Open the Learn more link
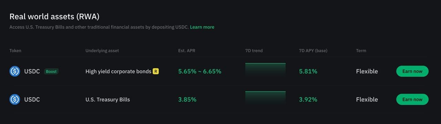 click(202, 27)
